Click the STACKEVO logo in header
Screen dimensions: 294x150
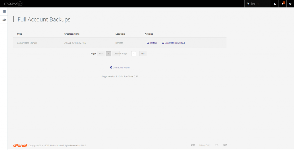click(13, 4)
